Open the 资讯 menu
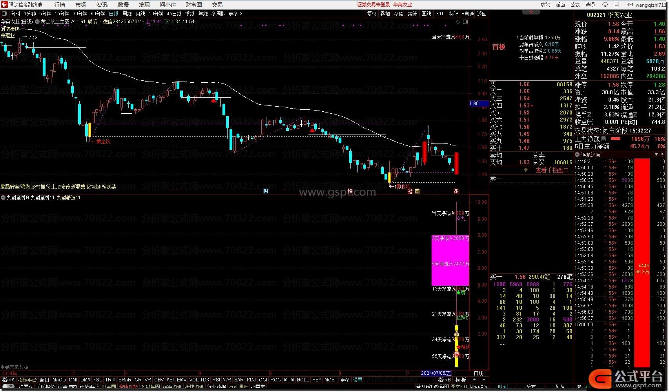This screenshot has height=392, width=669. point(102,5)
